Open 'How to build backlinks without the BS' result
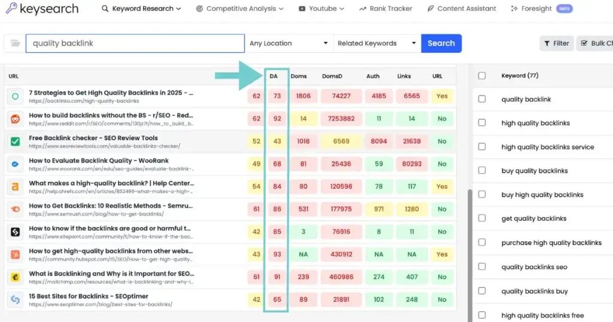Viewport: 613px width, 322px height. click(x=111, y=116)
